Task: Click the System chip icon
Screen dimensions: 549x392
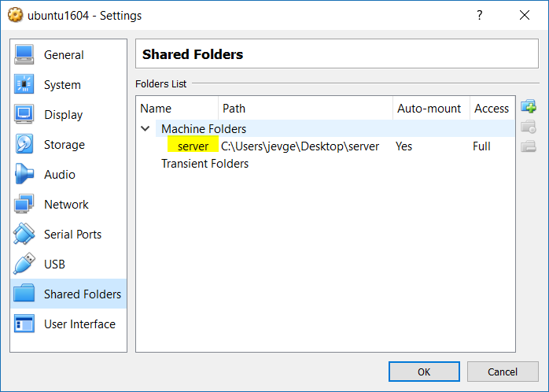Action: click(x=24, y=84)
